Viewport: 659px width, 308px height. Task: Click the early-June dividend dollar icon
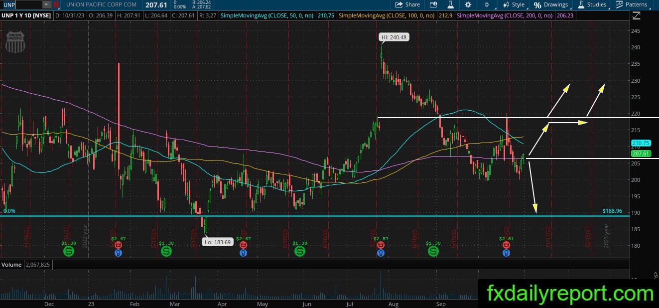coord(299,252)
